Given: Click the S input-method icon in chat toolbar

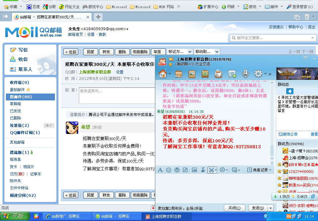Looking at the screenshot, I should [222, 170].
